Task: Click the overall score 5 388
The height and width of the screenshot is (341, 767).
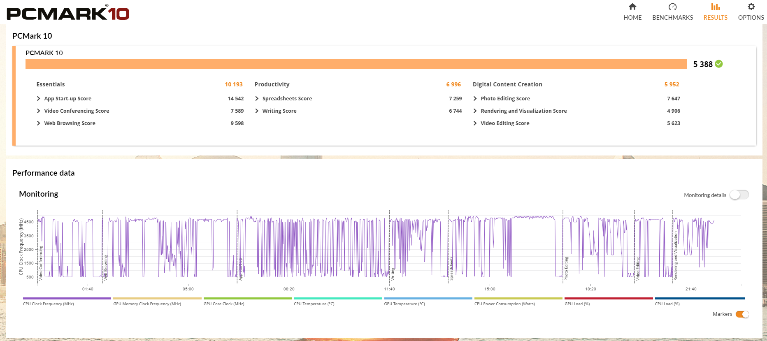Action: [x=703, y=64]
